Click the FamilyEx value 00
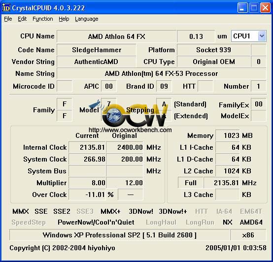The width and height of the screenshot is (273, 262). click(258, 104)
